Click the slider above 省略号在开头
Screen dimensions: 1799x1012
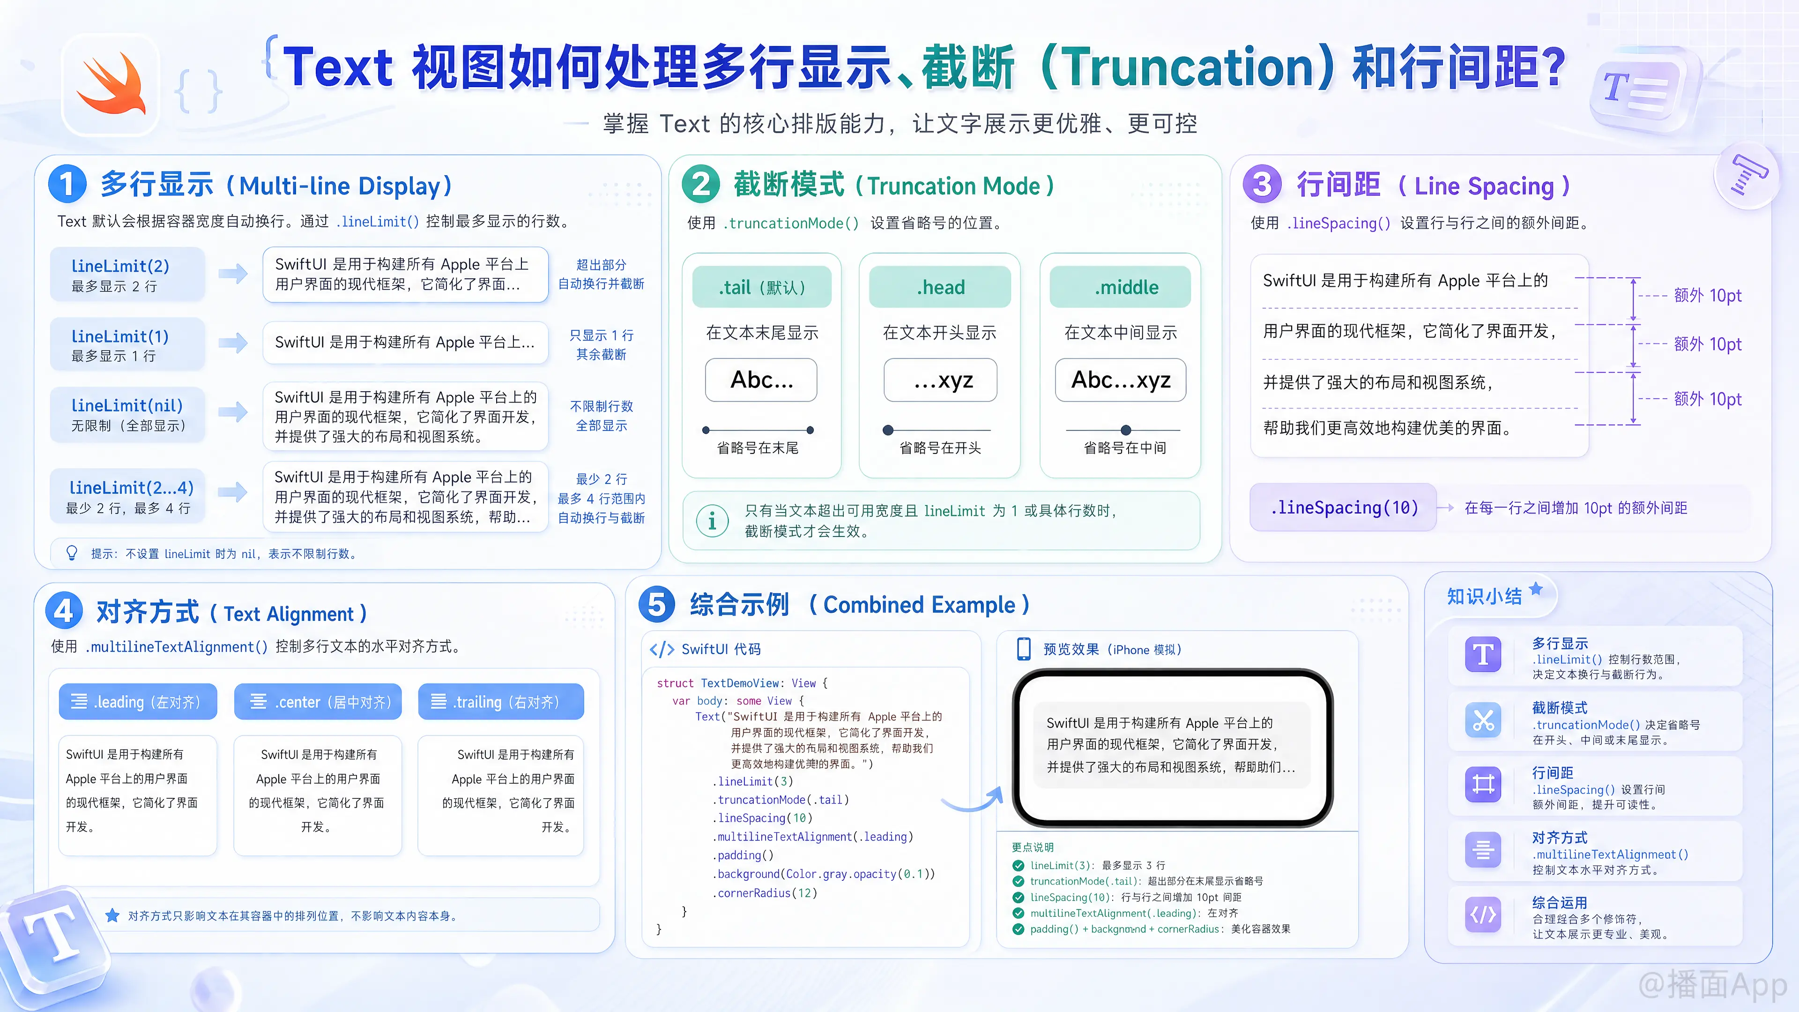937,430
